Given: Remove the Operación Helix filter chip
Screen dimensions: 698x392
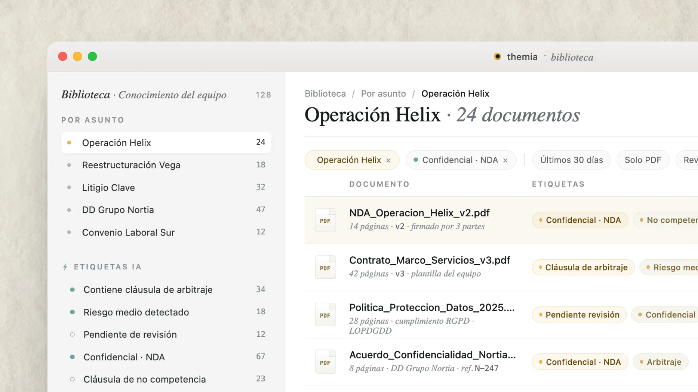Looking at the screenshot, I should pos(388,160).
